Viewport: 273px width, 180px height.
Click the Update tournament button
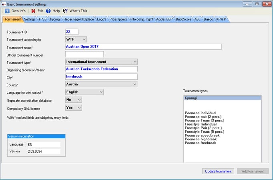[x=218, y=171]
